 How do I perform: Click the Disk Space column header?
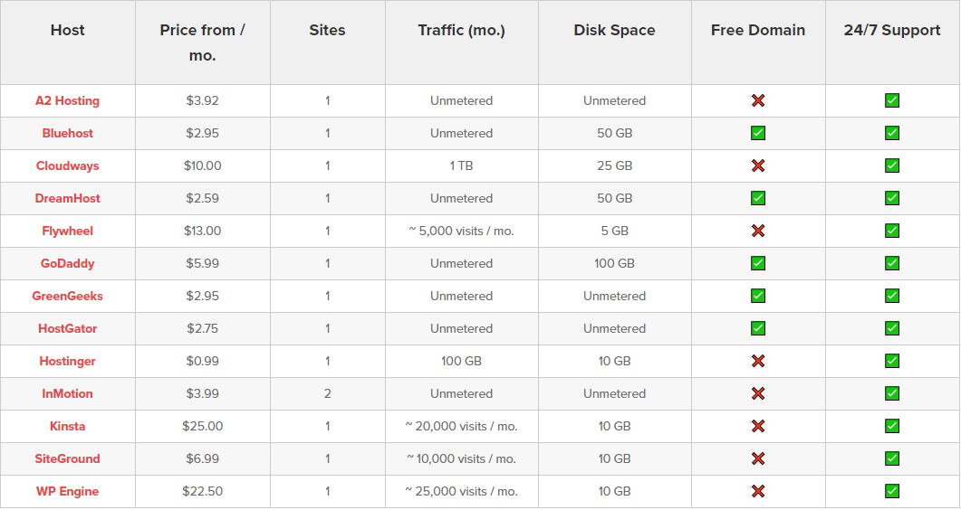click(x=614, y=30)
